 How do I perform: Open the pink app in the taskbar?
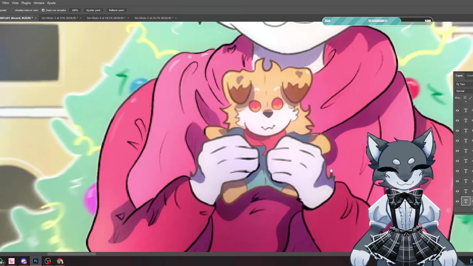click(x=11, y=261)
